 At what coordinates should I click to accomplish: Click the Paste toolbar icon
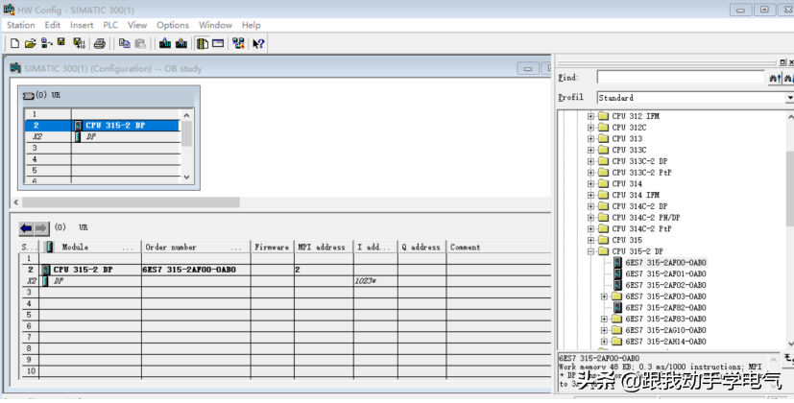[x=140, y=43]
